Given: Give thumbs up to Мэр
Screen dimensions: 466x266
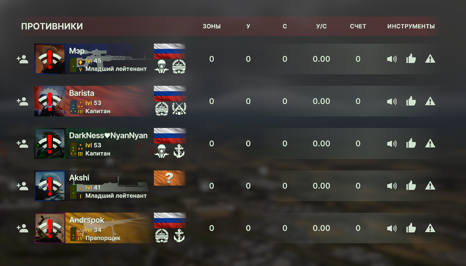Looking at the screenshot, I should tap(411, 58).
